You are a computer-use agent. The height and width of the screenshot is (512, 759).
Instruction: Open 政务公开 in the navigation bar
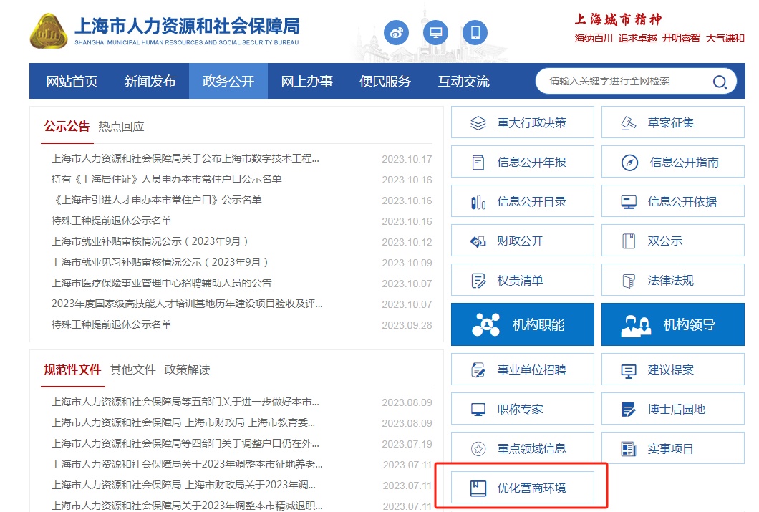tap(228, 81)
